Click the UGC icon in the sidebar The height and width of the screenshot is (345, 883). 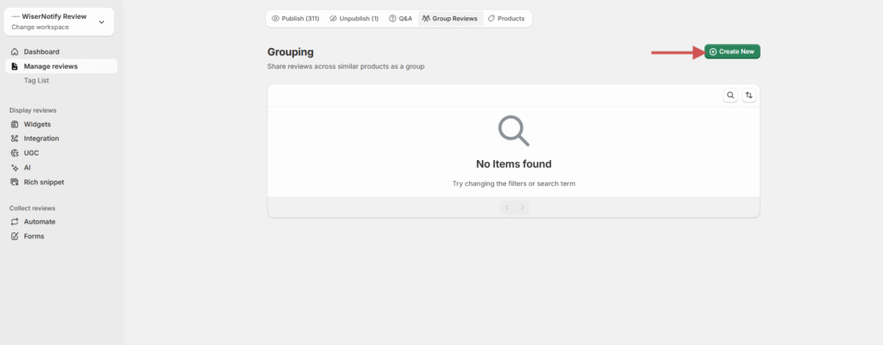pyautogui.click(x=15, y=153)
